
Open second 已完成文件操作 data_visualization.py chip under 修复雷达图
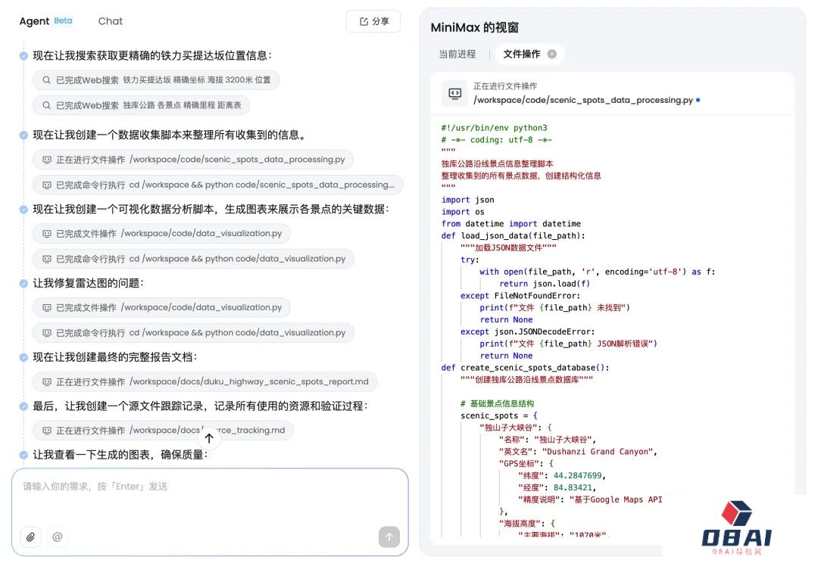pyautogui.click(x=162, y=307)
